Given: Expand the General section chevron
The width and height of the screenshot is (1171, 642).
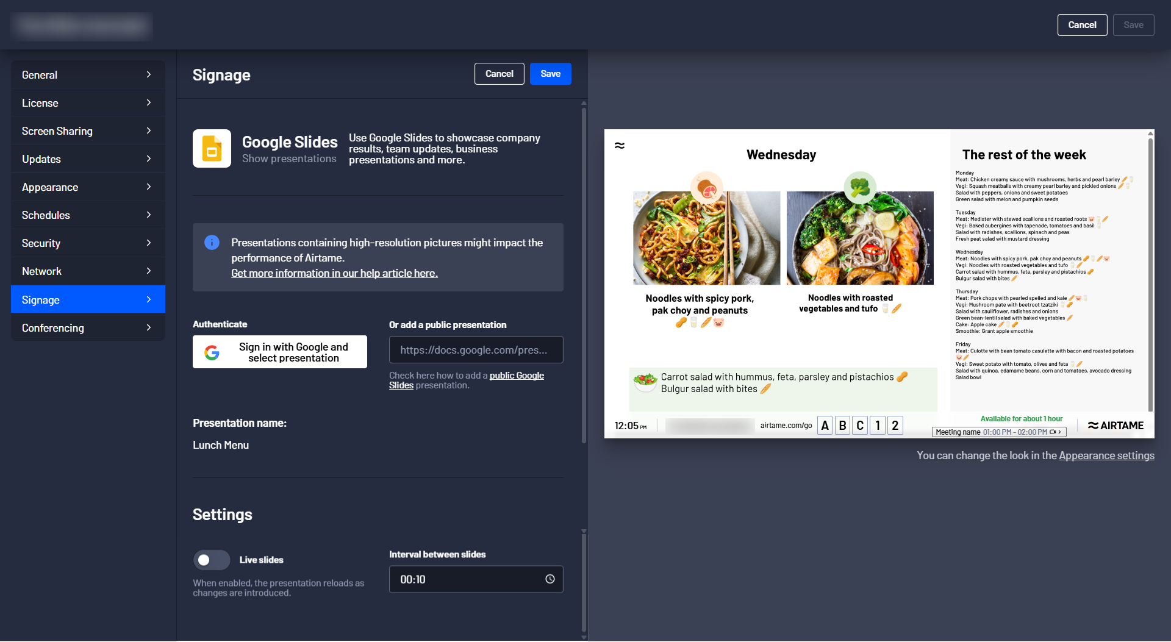Looking at the screenshot, I should pyautogui.click(x=149, y=74).
